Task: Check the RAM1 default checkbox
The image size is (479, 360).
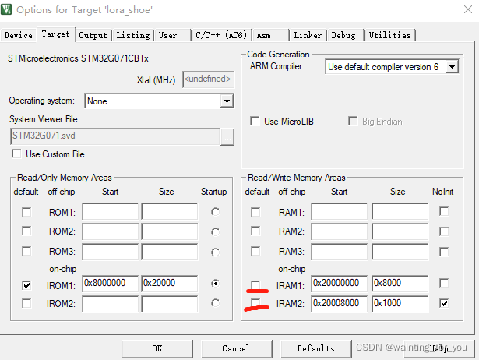Action: (x=255, y=212)
